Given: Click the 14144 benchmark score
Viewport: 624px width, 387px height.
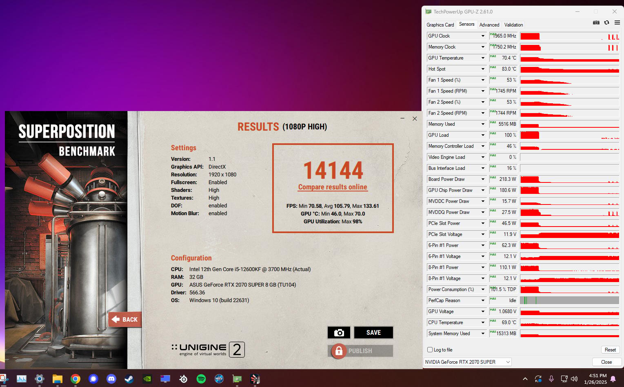Looking at the screenshot, I should click(333, 170).
